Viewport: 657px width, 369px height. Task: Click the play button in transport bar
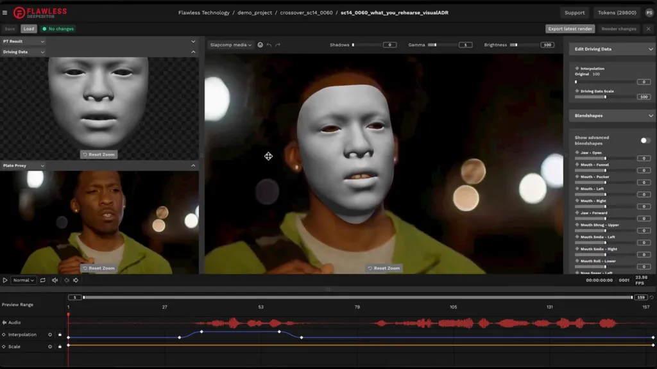coord(5,280)
